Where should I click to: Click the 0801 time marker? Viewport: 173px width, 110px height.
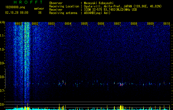click(x=18, y=24)
